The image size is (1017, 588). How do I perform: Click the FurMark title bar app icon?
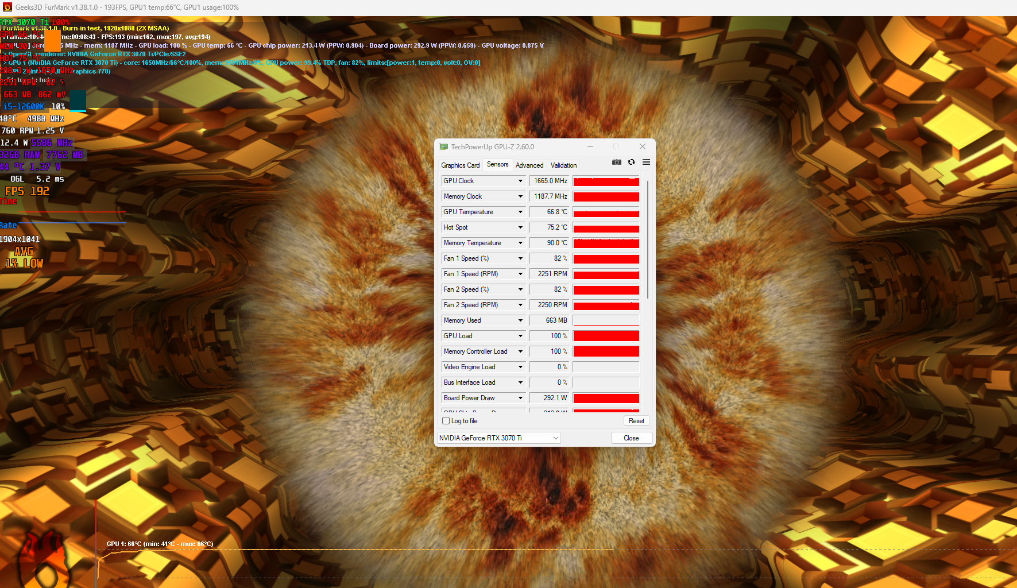[x=7, y=7]
